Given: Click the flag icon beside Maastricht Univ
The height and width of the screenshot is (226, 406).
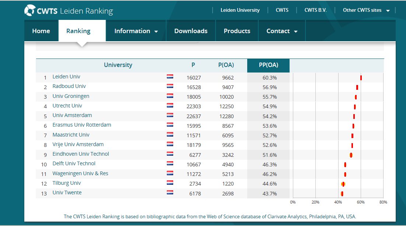Looking at the screenshot, I should click(170, 134).
